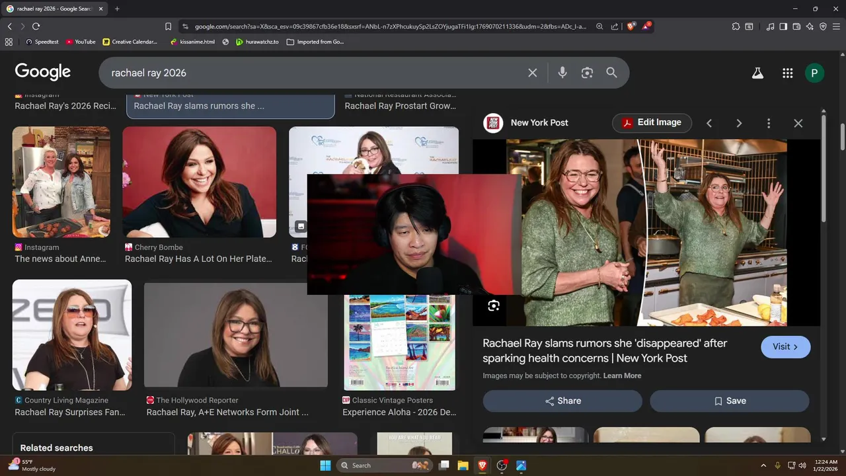Open Google Search Labs flask icon

point(757,73)
